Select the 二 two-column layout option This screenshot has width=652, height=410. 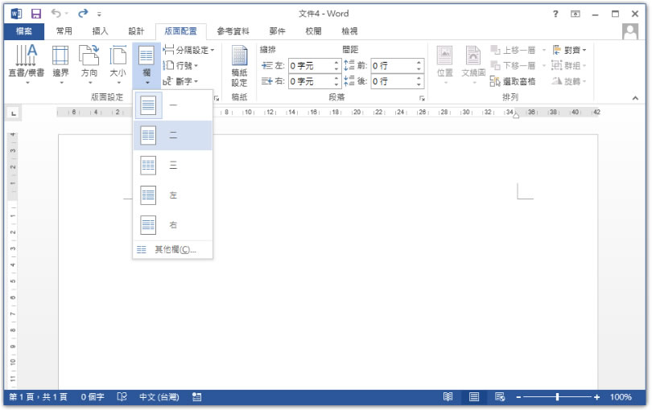[172, 135]
